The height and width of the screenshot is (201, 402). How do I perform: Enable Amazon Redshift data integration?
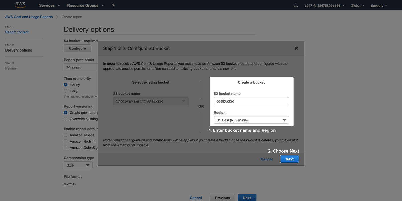click(x=65, y=141)
